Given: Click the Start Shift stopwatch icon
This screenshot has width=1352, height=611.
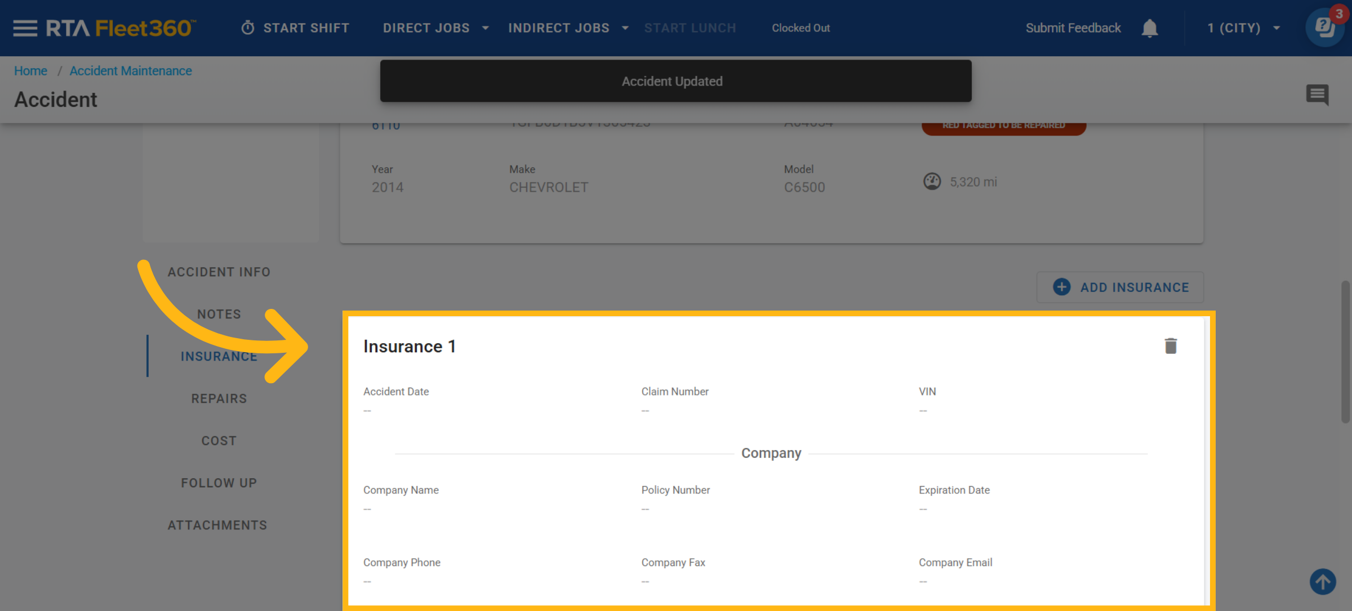Looking at the screenshot, I should [248, 28].
